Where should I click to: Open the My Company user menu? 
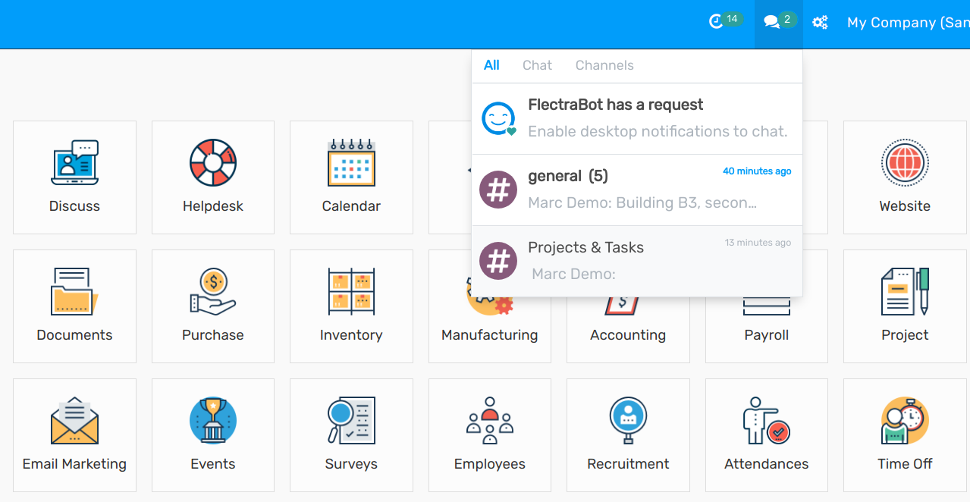tap(907, 22)
